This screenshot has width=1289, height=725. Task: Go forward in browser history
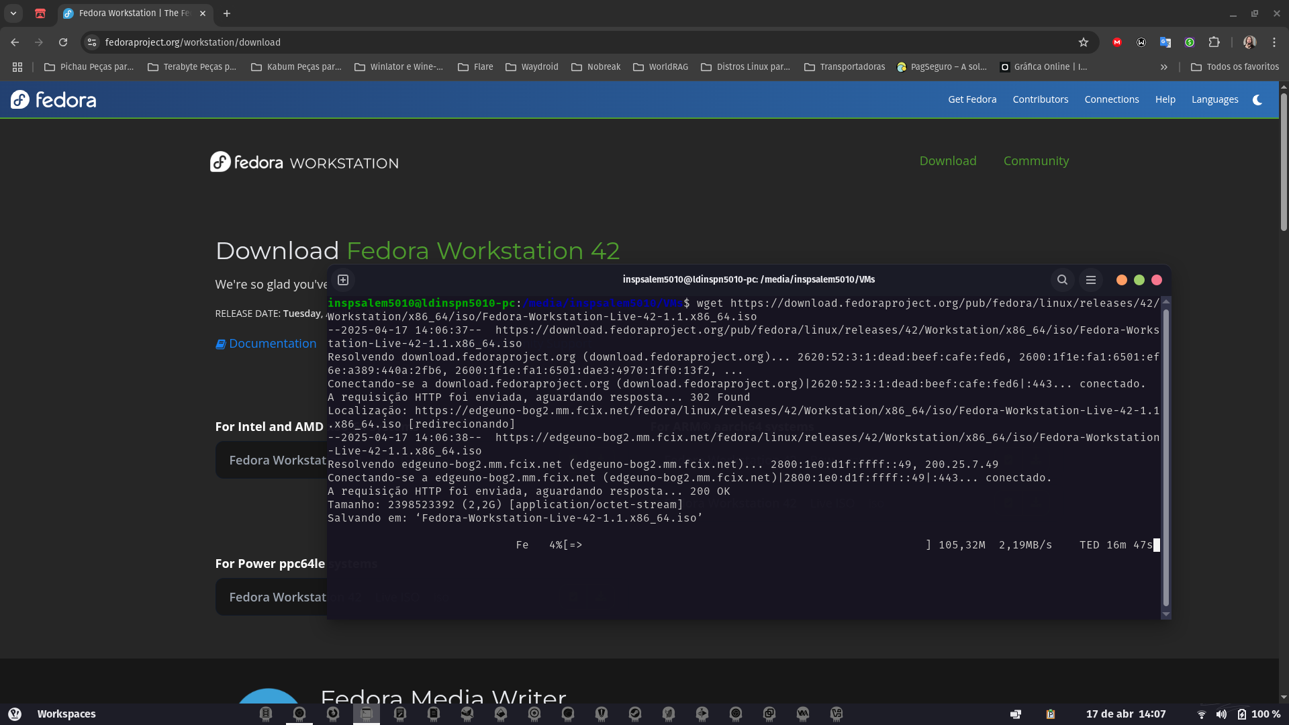[x=39, y=42]
